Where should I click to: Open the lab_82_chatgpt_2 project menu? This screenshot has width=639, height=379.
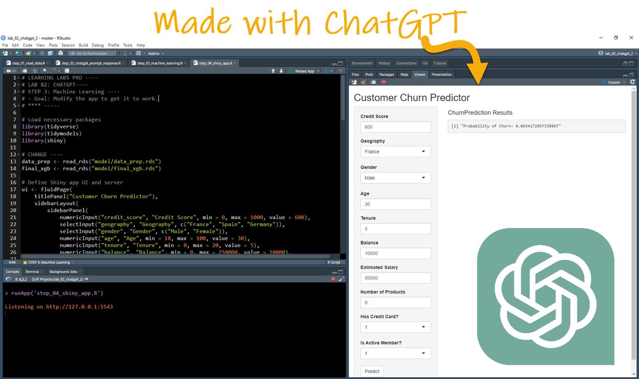point(617,53)
